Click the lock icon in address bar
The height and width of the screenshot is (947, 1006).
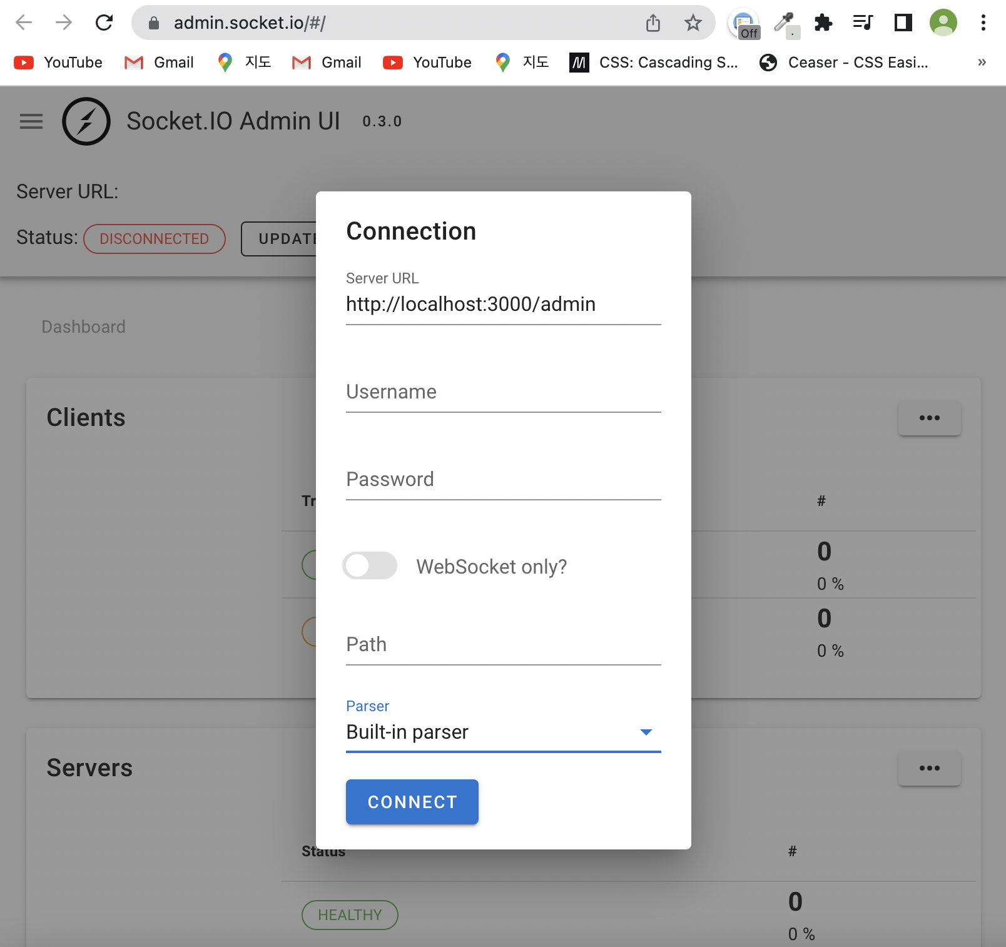(x=154, y=23)
